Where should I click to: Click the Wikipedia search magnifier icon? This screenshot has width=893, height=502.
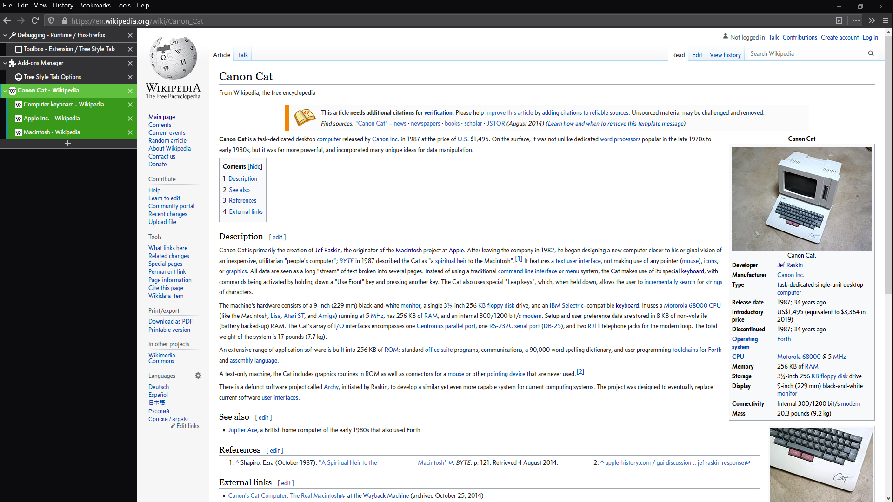pyautogui.click(x=871, y=53)
